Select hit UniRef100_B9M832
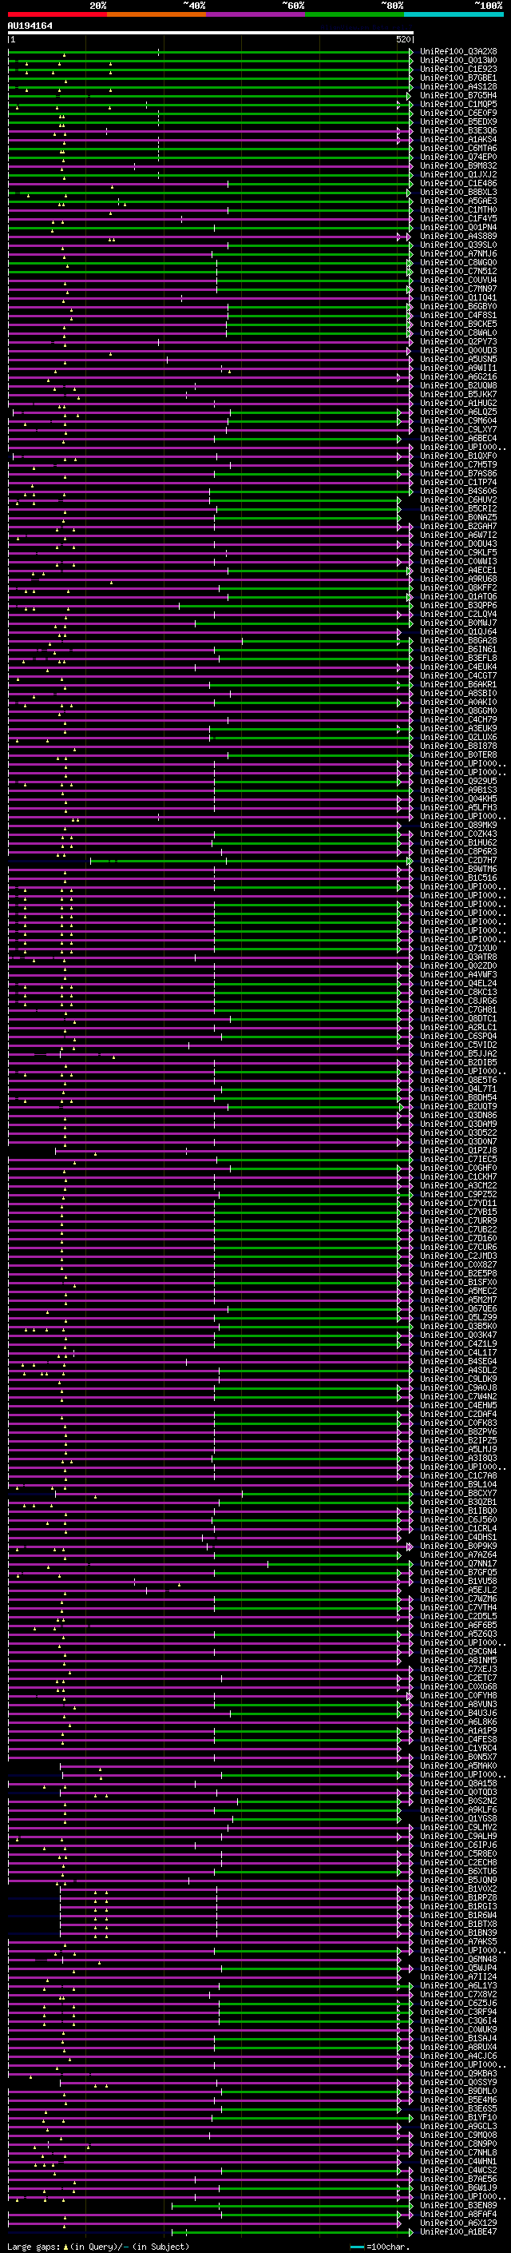The image size is (511, 2253). (x=458, y=166)
